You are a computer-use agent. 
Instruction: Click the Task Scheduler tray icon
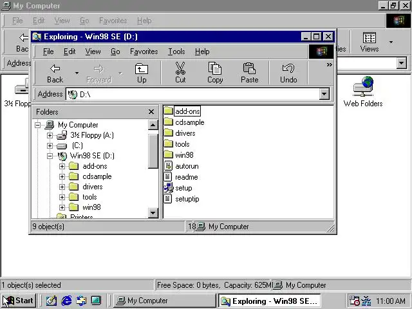pos(354,301)
